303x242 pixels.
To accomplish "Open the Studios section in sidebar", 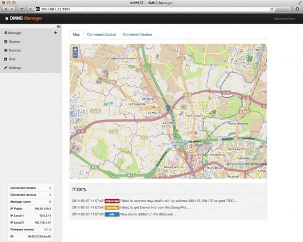I will (15, 41).
